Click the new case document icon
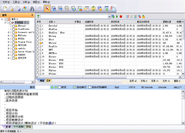 5,9
